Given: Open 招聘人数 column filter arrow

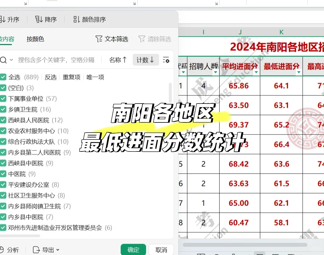Looking at the screenshot, I should 216,72.
